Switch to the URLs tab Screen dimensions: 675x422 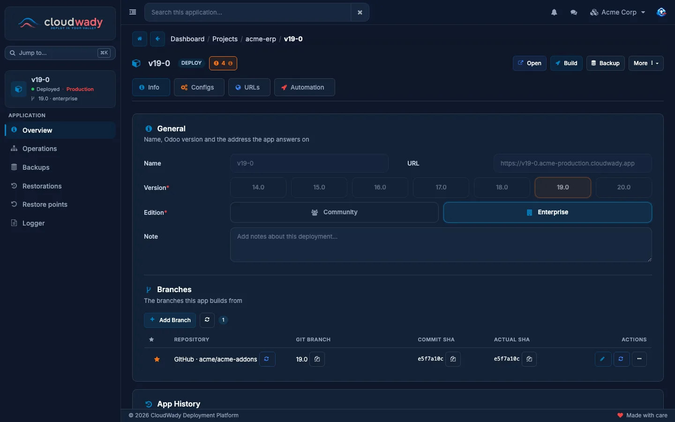pos(249,87)
